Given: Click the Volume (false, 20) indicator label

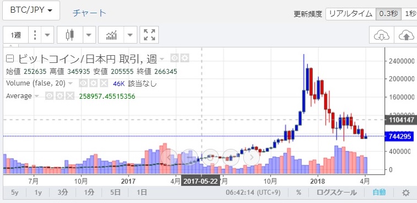Looking at the screenshot, I should 36,83.
